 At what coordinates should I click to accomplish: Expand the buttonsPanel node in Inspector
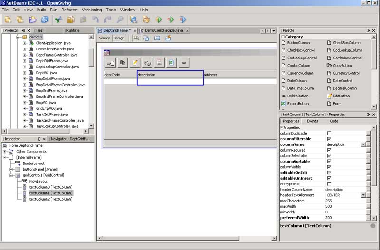[x=11, y=169]
